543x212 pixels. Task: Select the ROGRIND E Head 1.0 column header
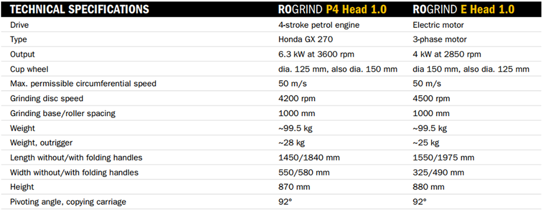pyautogui.click(x=463, y=9)
